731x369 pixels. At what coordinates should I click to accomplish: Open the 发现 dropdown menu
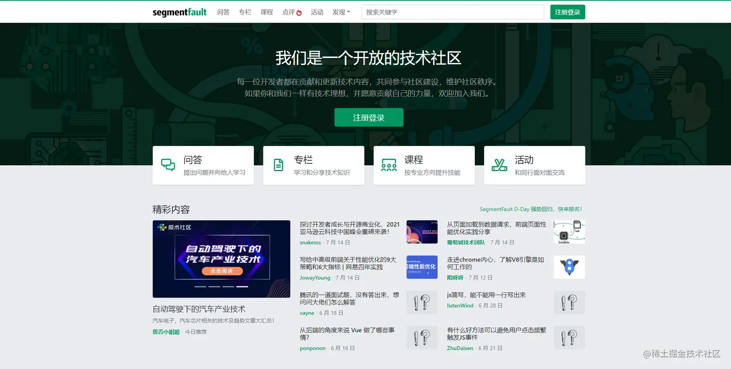(341, 12)
